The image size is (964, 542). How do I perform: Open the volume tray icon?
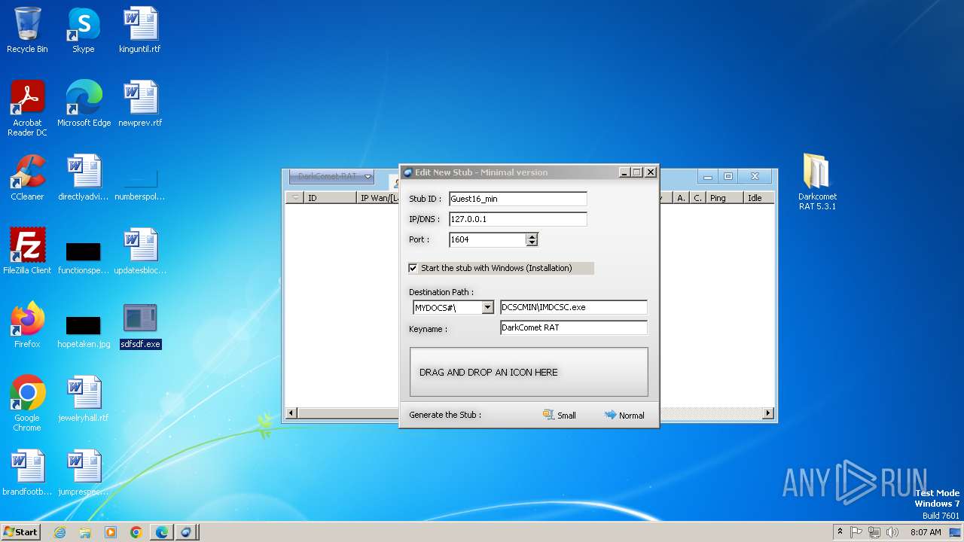pos(892,532)
